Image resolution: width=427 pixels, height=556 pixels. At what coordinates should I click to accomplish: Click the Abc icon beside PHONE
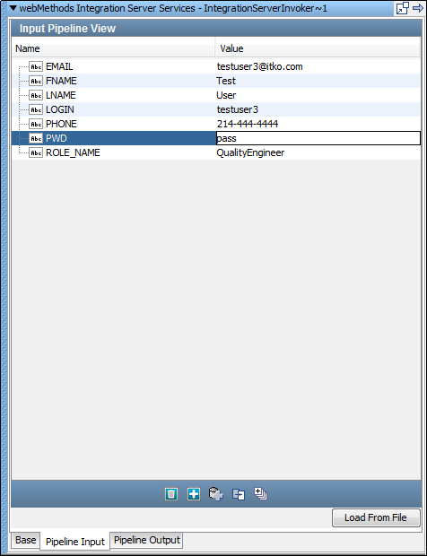[x=36, y=124]
